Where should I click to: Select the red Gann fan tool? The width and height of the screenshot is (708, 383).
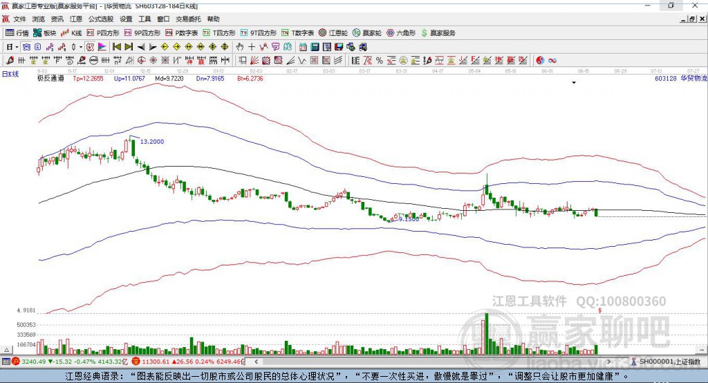coord(254,61)
